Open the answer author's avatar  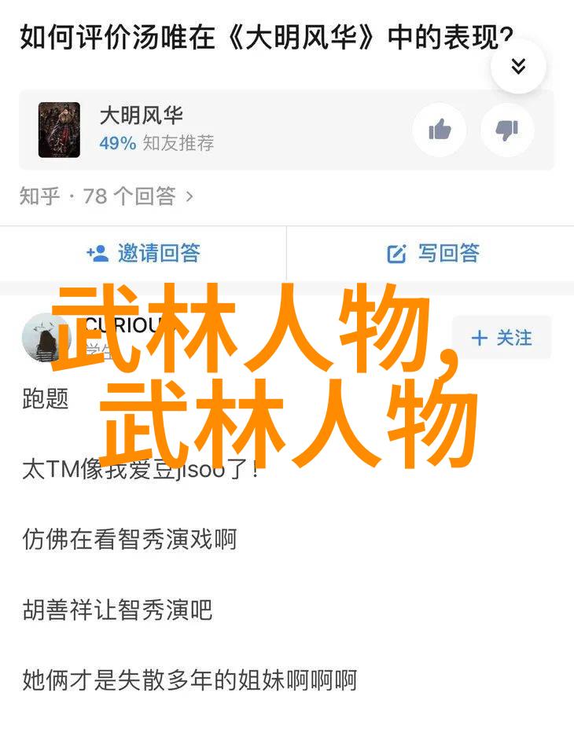point(46,338)
